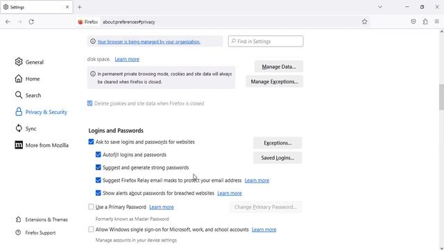Click the Home house icon
This screenshot has height=250, width=444.
19,78
